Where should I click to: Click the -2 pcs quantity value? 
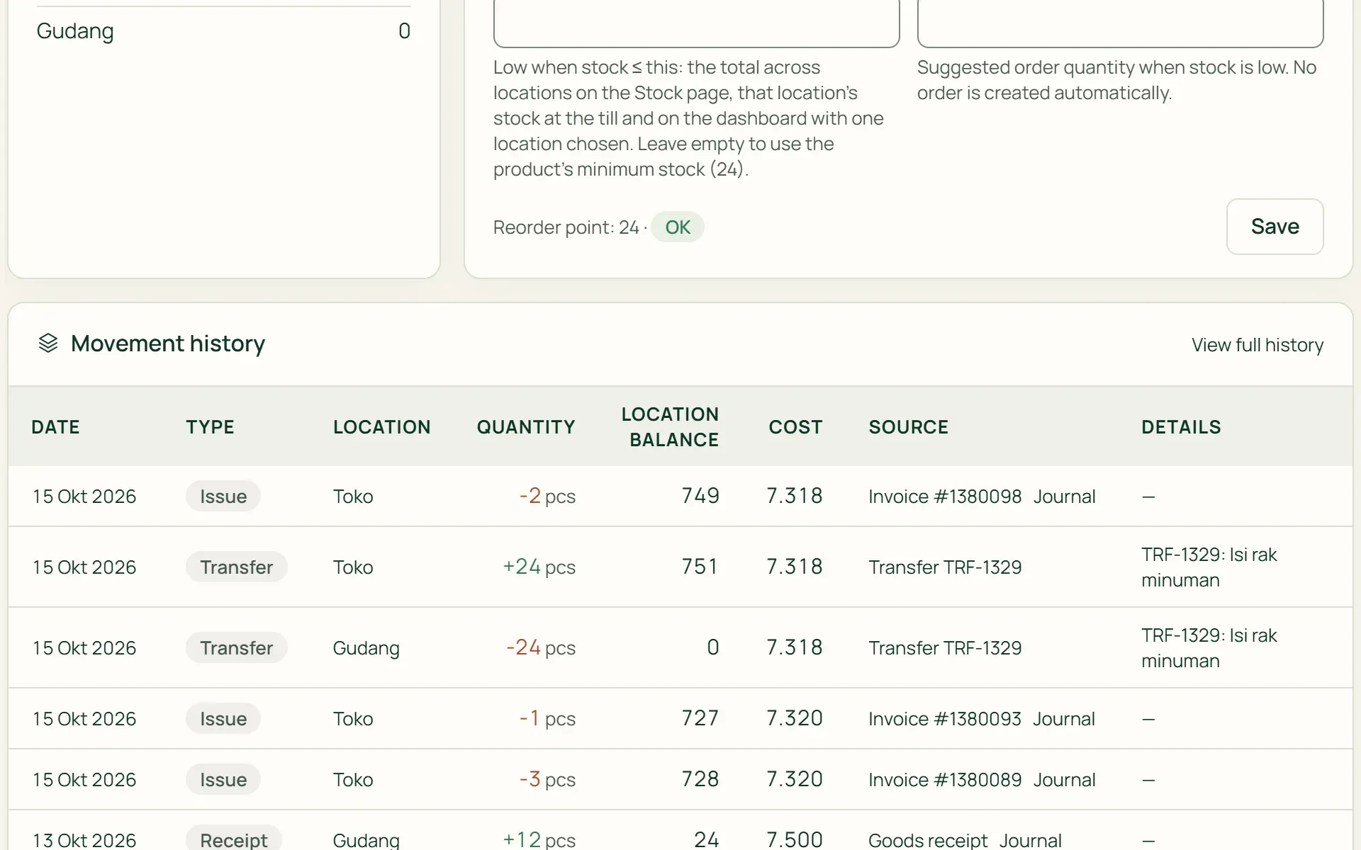click(547, 496)
